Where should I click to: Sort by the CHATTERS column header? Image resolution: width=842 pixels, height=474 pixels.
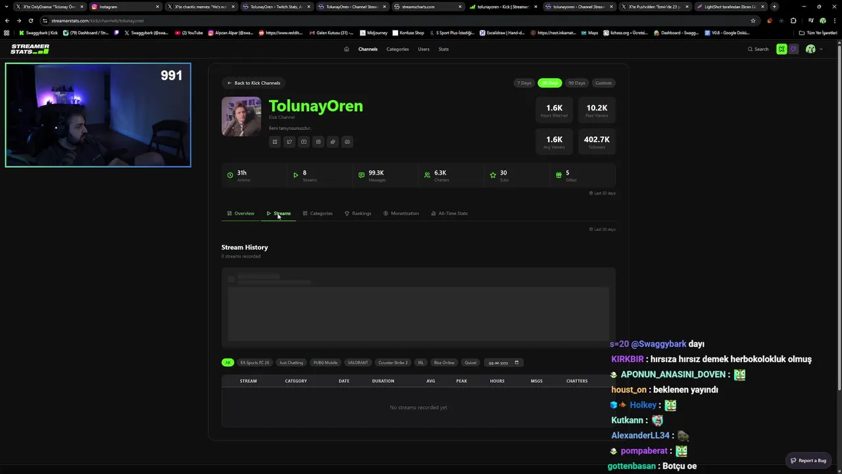[x=577, y=381]
